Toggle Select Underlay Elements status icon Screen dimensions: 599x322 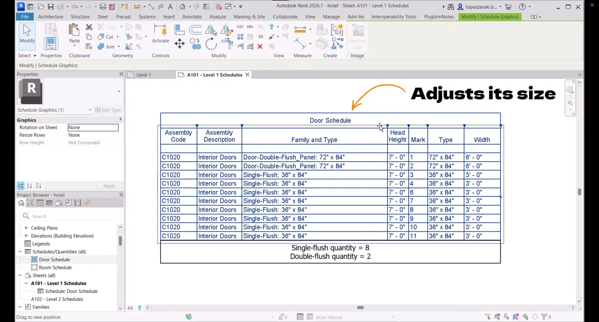click(497, 317)
